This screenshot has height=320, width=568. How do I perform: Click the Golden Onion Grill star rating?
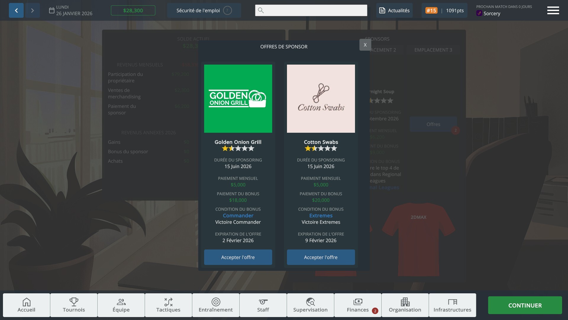(238, 148)
